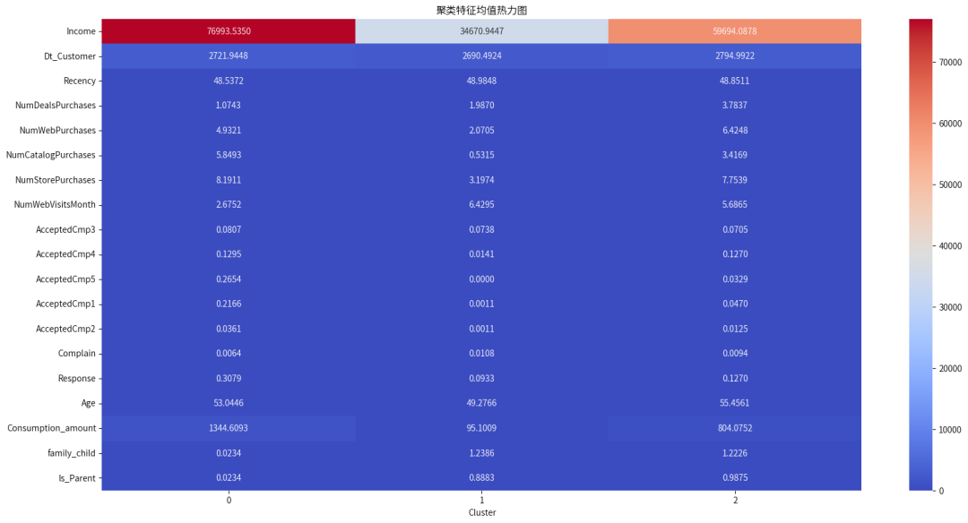Click the Complain value 0.0108

point(481,354)
